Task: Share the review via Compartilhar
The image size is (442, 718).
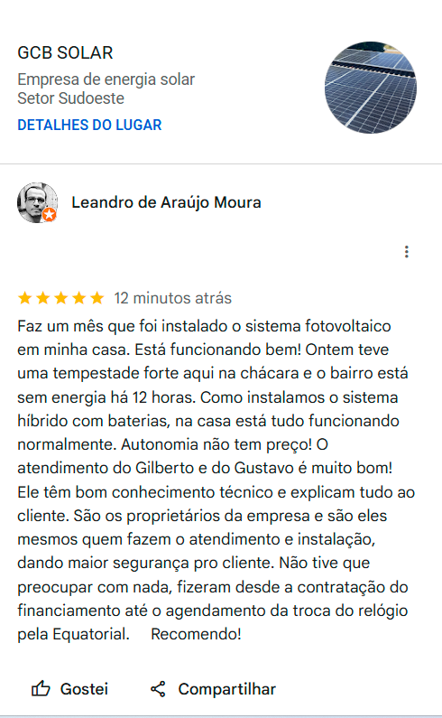Action: [213, 689]
